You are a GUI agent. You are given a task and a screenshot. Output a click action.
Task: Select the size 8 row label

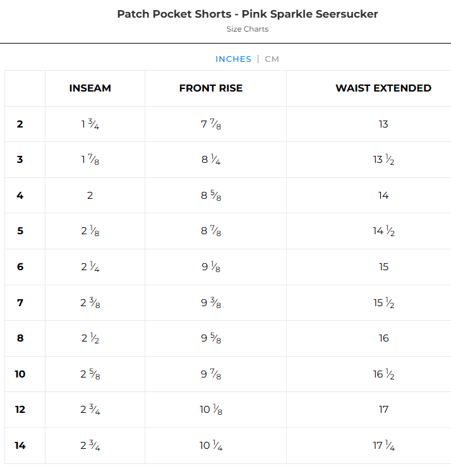click(20, 338)
